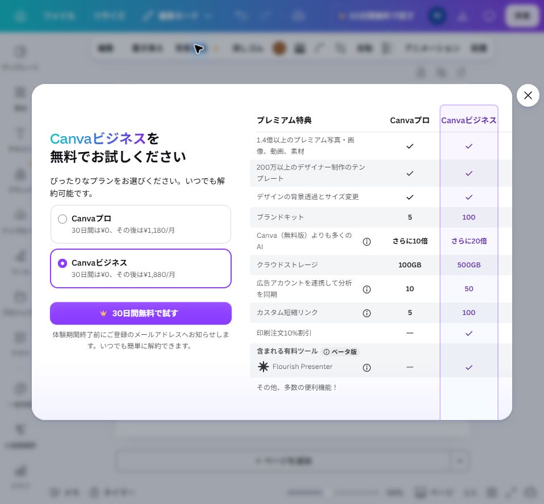Click the Flourish Presenter star logo

pyautogui.click(x=263, y=367)
